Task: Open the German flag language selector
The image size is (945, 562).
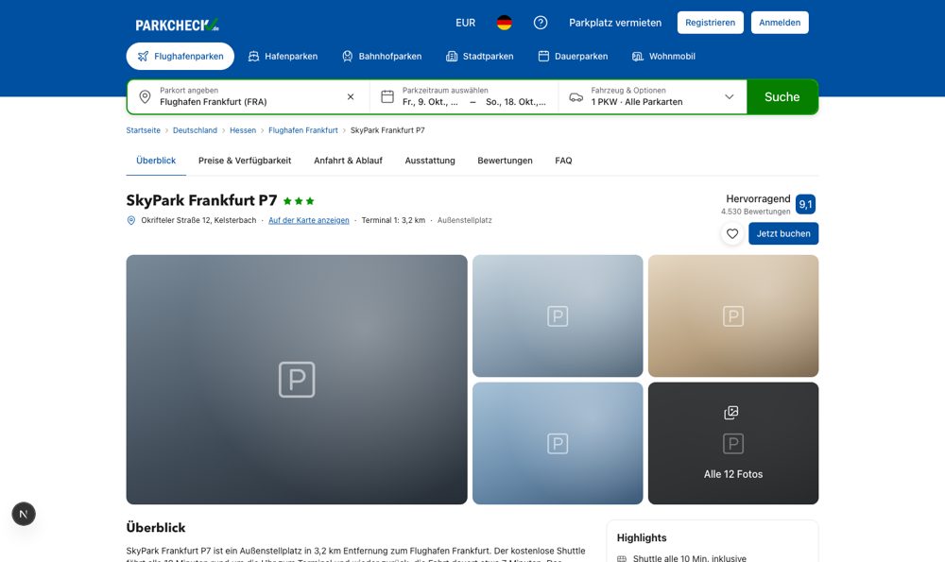Action: click(x=505, y=23)
